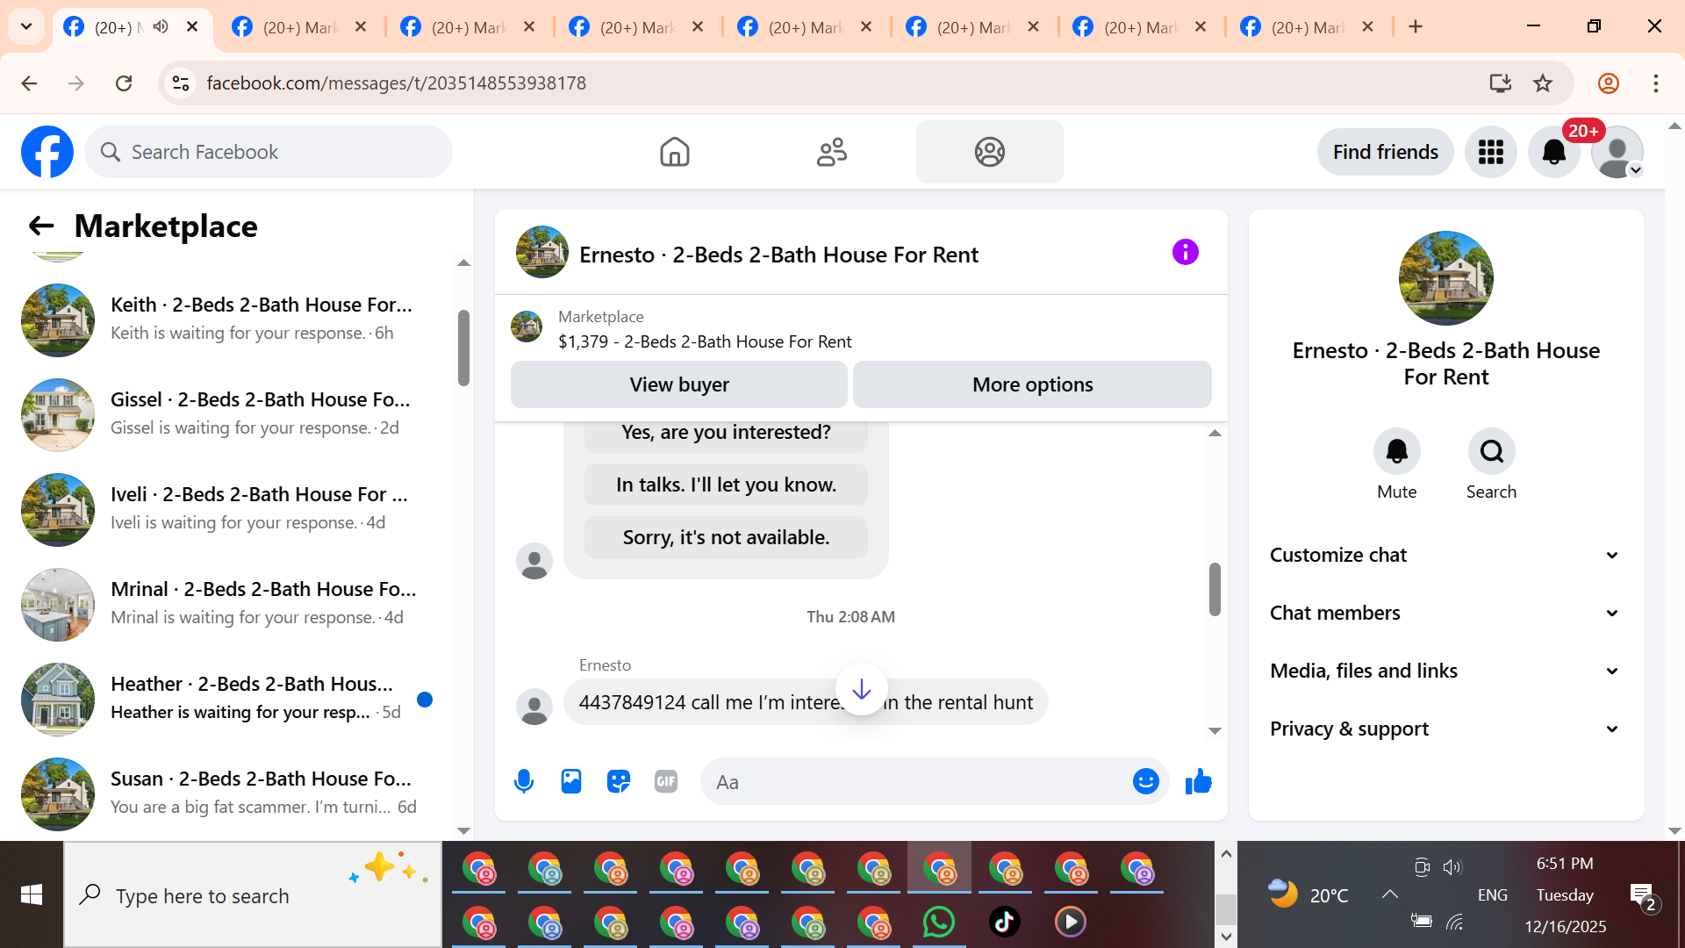Click the Aa message input box

point(917,781)
